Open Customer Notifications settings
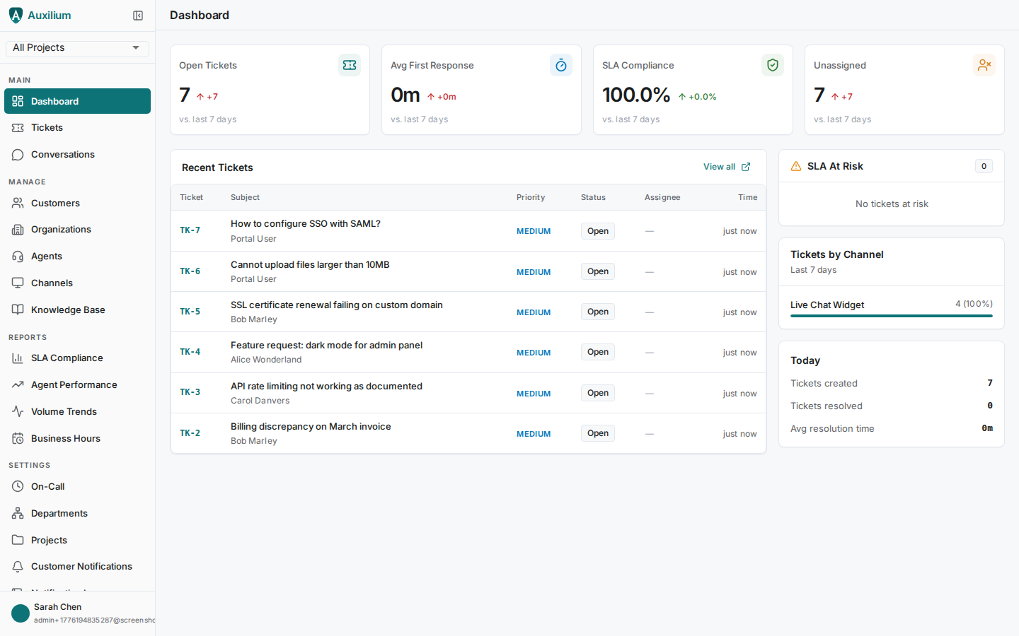This screenshot has width=1019, height=636. (x=81, y=566)
